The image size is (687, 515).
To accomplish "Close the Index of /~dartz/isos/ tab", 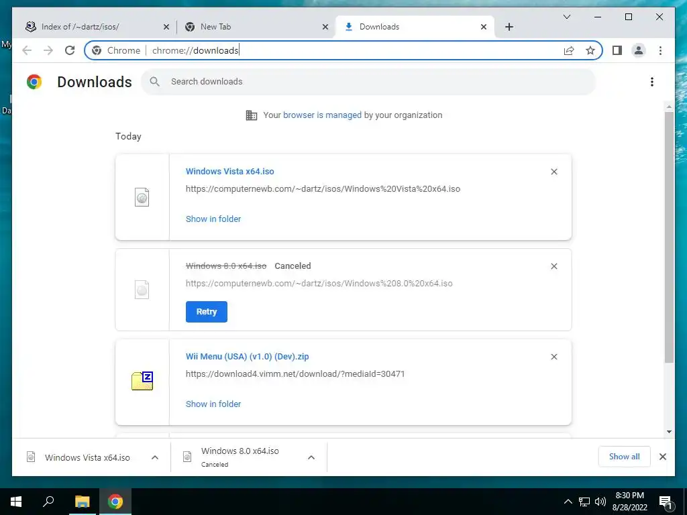I will [x=166, y=27].
